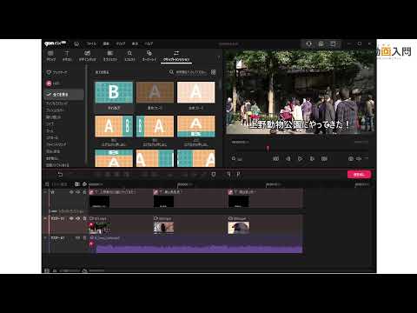Select the second clip thumbnail on the media track
Screen dimensions: 417x313
(x=163, y=228)
